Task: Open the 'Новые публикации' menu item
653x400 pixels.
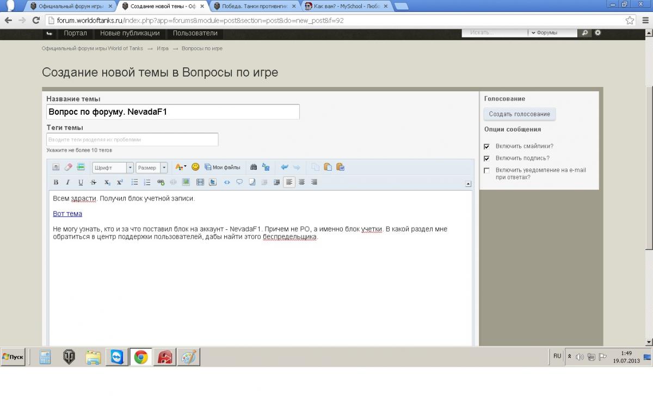Action: [130, 33]
